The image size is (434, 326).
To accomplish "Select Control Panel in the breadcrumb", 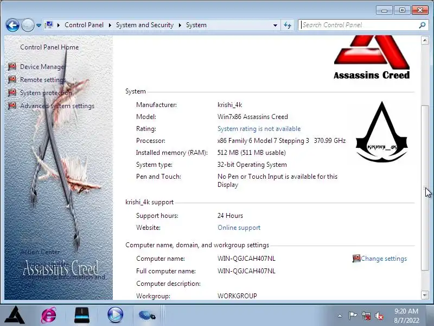I will [84, 25].
